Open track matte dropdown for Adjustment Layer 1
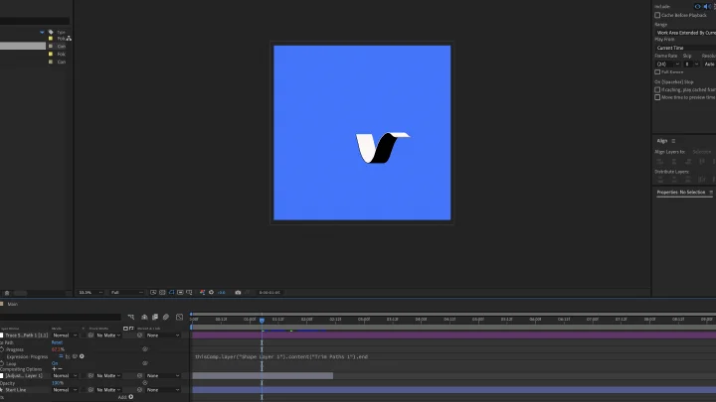The height and width of the screenshot is (402, 716). (x=107, y=376)
